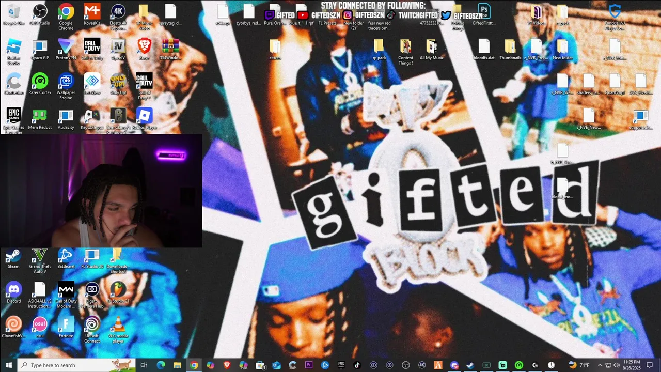Screen dimensions: 661x372
Task: Open Google Chrome desktop shortcut
Action: (x=66, y=17)
